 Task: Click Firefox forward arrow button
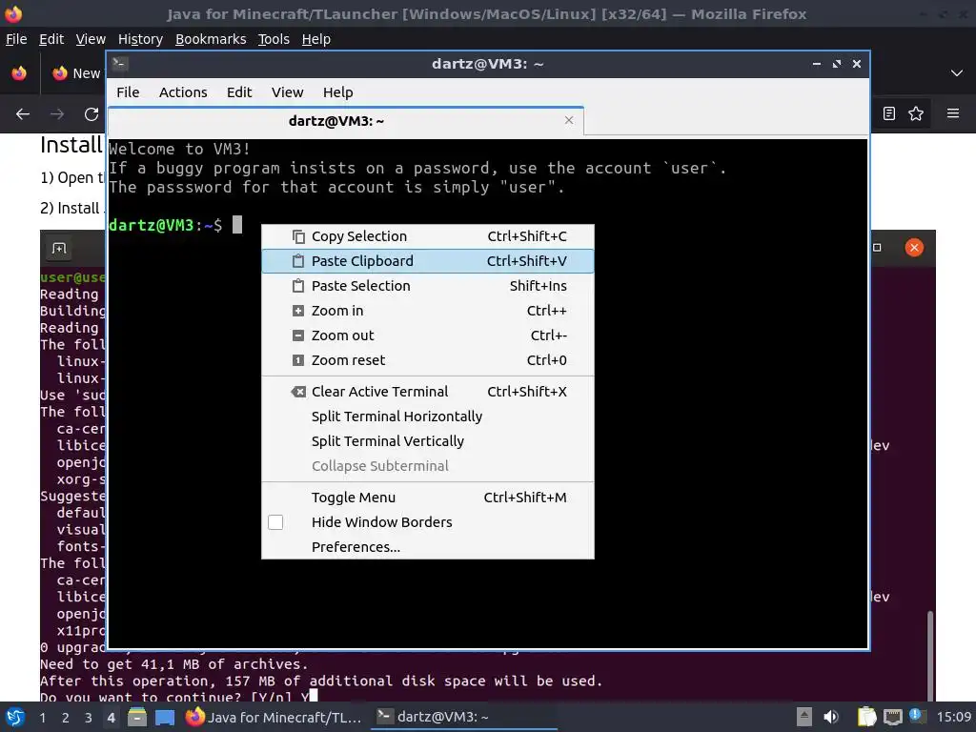point(57,114)
